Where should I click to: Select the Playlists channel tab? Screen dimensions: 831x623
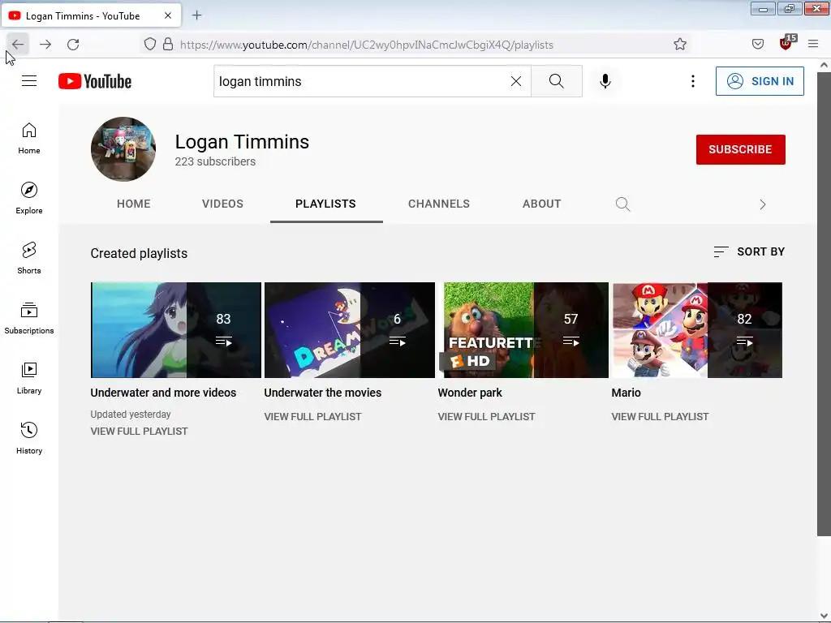click(x=326, y=204)
